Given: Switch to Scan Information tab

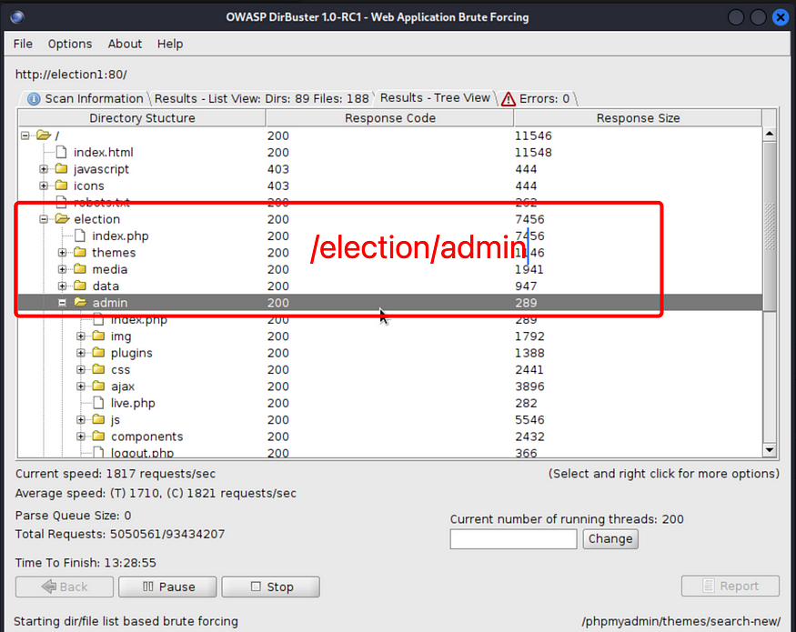Looking at the screenshot, I should 85,98.
